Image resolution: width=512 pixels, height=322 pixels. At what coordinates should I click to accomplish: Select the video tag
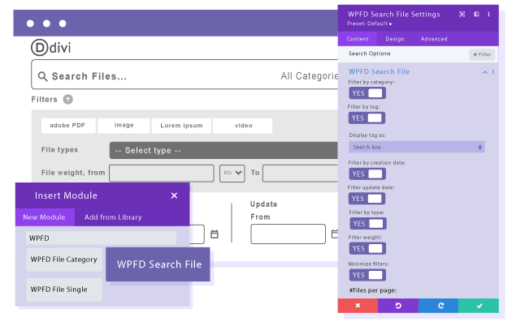click(x=243, y=126)
